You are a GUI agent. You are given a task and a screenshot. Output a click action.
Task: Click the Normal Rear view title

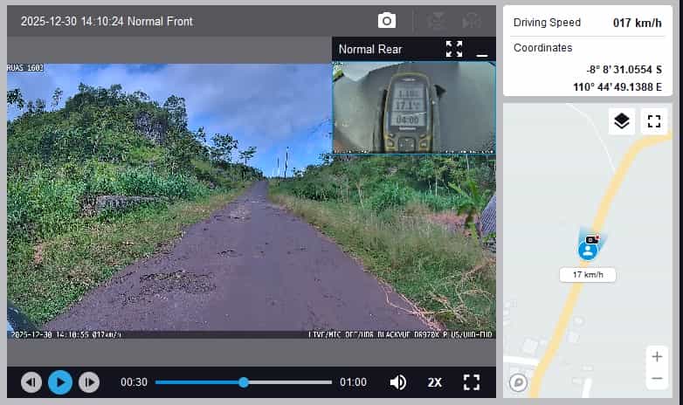[x=370, y=50]
